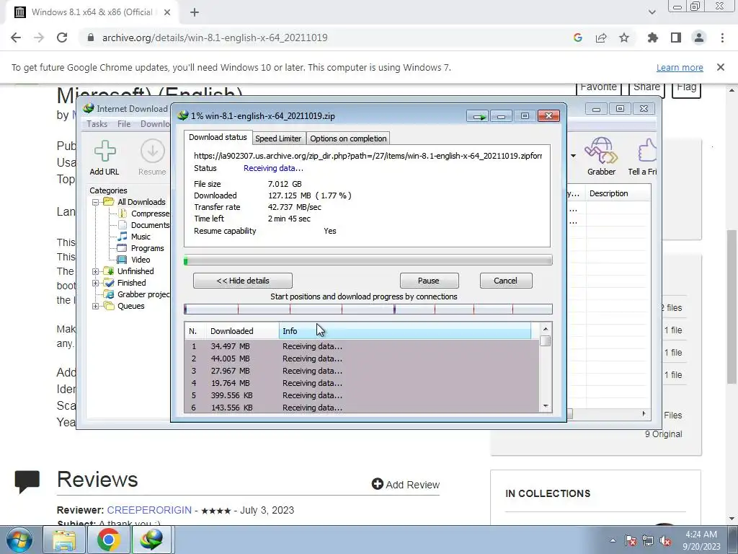
Task: Cancel the current download
Action: [x=505, y=281]
